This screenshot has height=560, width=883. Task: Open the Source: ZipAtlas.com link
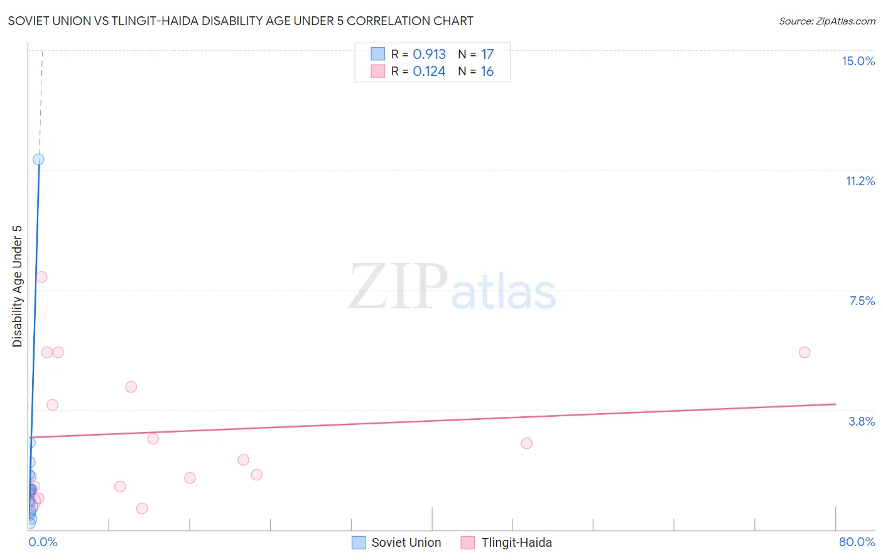827,21
